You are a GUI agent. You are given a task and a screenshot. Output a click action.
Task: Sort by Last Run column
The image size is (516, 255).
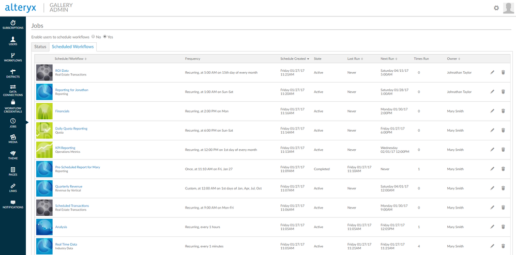click(x=355, y=59)
